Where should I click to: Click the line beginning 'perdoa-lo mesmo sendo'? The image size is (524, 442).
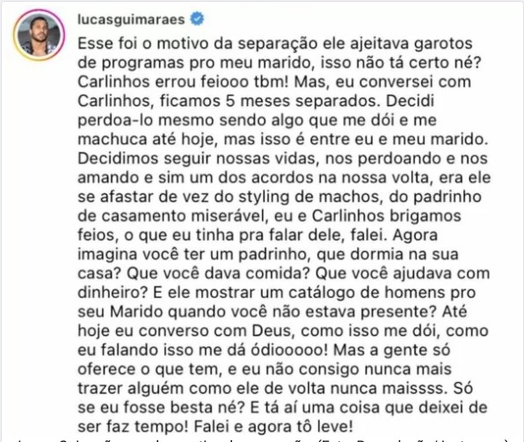pyautogui.click(x=257, y=120)
